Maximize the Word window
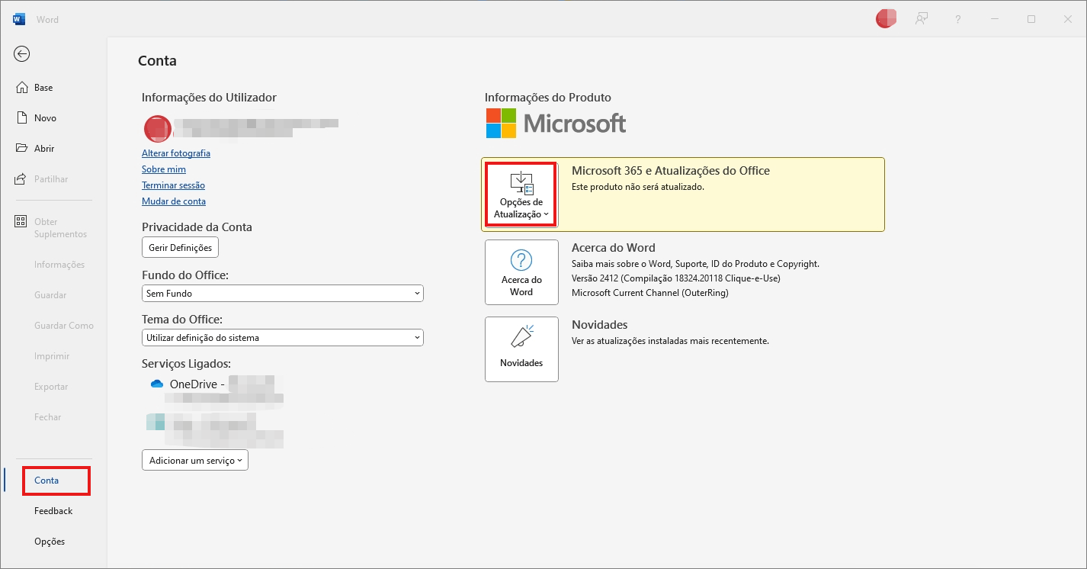 (x=1031, y=19)
